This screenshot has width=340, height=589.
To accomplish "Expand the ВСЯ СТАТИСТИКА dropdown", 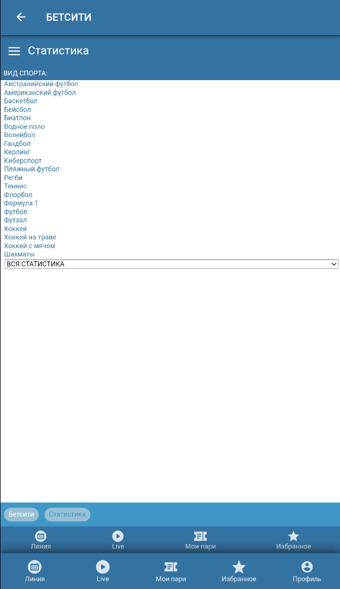I will coord(171,264).
